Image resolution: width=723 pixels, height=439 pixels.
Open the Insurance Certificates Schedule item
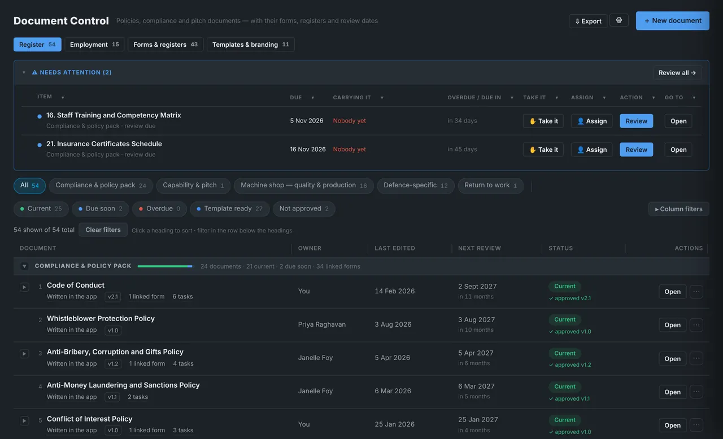click(678, 150)
